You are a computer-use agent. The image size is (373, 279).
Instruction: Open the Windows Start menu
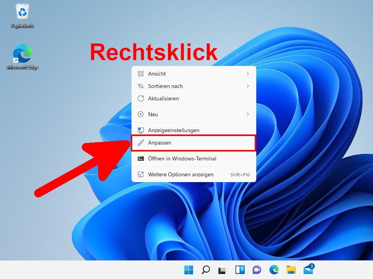coord(189,270)
